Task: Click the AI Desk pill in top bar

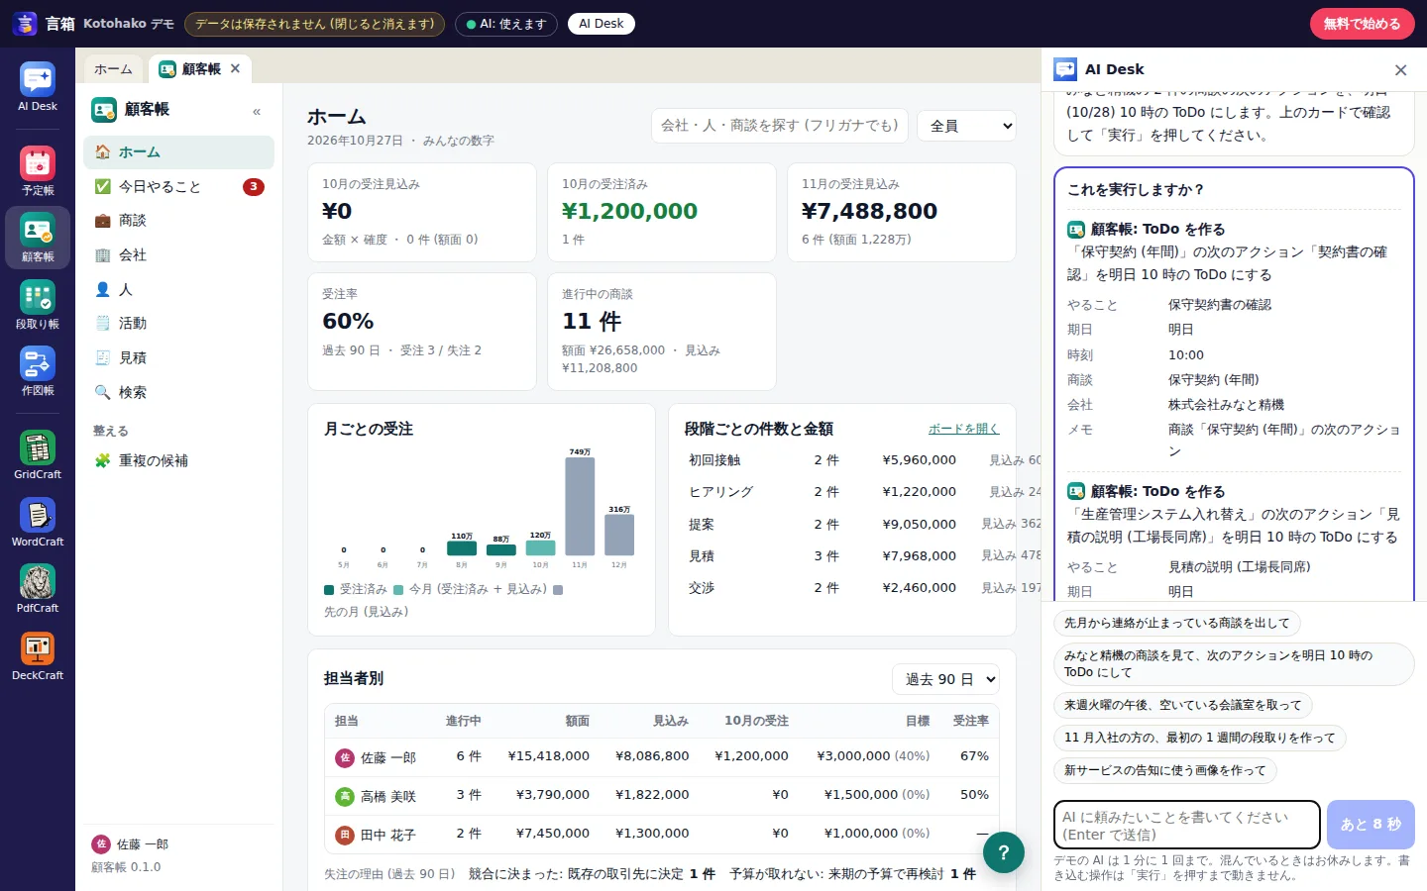Action: [x=602, y=24]
